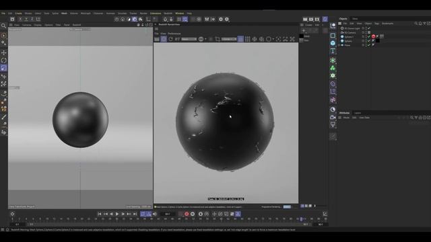Toggle the coordinate system button

pos(38,19)
